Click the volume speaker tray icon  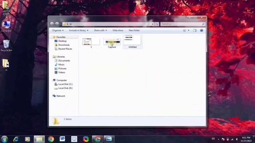(x=237, y=139)
